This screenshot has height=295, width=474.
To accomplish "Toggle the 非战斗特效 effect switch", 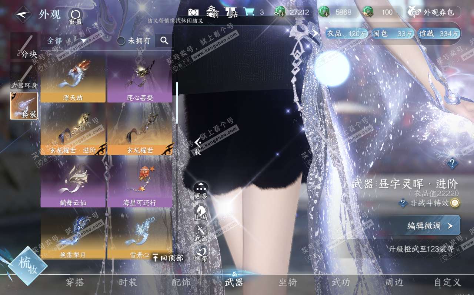I will tap(455, 203).
